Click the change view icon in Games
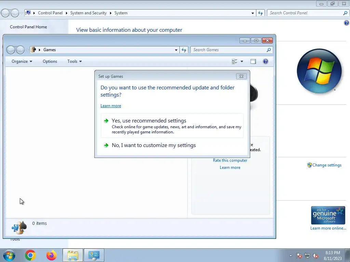Image resolution: width=350 pixels, height=262 pixels. point(234,61)
